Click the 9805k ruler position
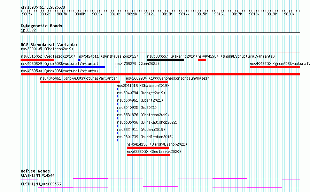 click(27, 14)
